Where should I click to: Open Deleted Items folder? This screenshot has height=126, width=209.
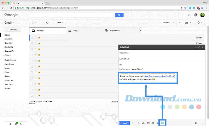tap(10, 60)
